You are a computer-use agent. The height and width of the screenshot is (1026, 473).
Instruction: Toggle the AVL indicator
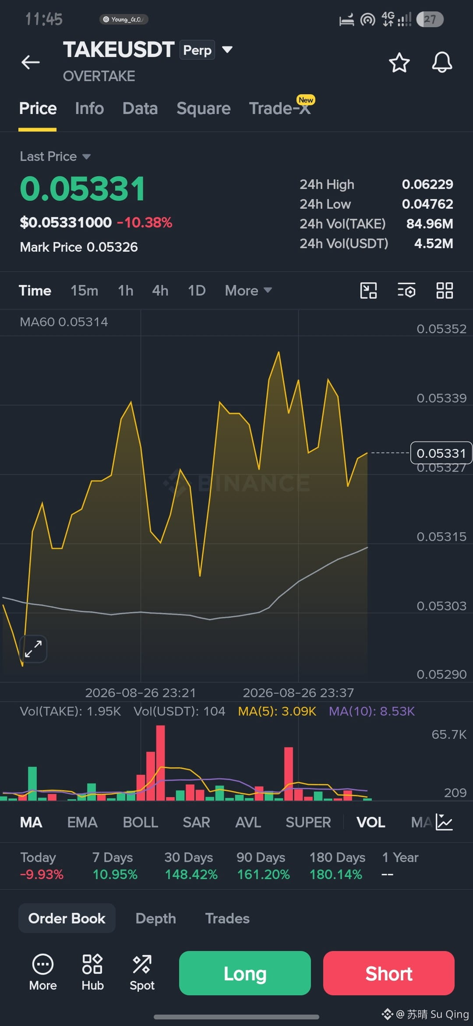[248, 822]
